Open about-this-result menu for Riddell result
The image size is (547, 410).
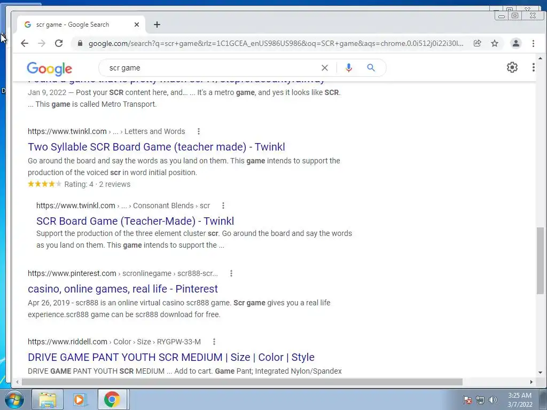point(214,342)
